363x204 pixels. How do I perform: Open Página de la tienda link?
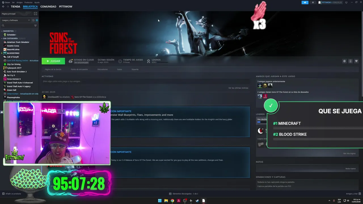53,69
